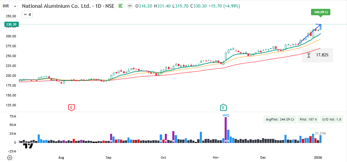
Task: Click the high value H331.40
Action: (163, 6)
